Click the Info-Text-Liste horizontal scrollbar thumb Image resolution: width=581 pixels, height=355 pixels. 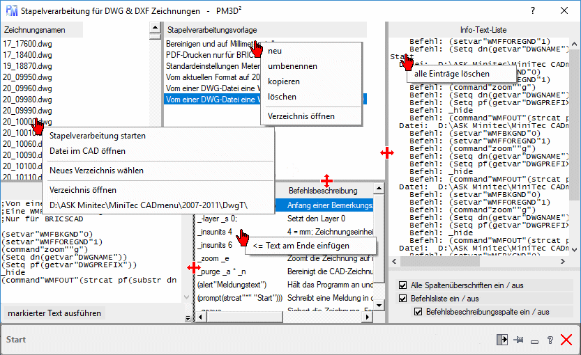click(x=440, y=262)
